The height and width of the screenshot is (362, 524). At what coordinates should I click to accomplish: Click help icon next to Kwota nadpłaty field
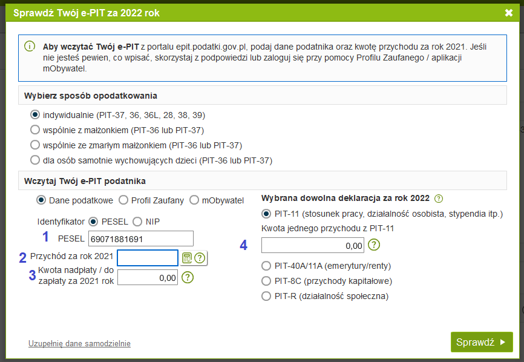[188, 277]
